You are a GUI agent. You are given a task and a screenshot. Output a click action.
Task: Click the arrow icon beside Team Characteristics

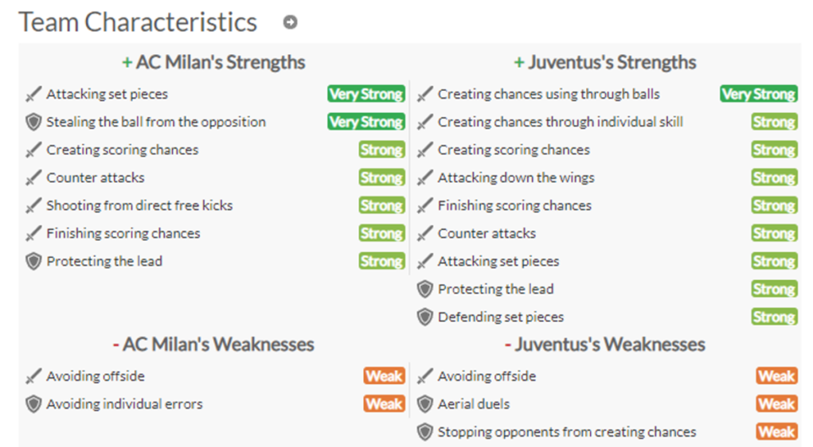point(290,22)
